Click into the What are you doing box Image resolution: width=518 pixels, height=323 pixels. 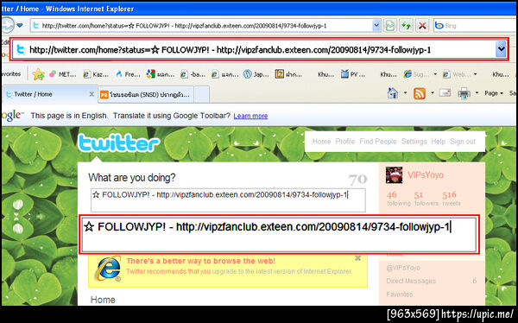(x=228, y=200)
